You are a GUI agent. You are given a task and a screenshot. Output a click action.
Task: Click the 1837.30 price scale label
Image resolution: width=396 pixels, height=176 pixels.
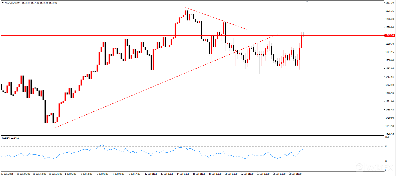pos(389,3)
